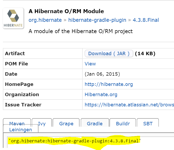Click the page title A Hibernate O/RM Module
This screenshot has height=150, width=174.
click(66, 11)
